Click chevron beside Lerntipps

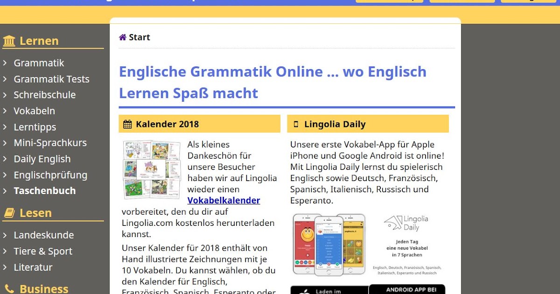[x=5, y=127]
